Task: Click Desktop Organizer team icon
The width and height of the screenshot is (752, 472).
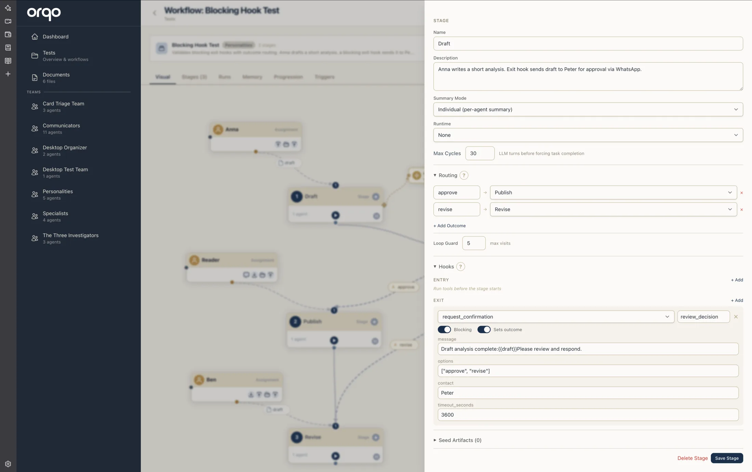Action: click(35, 150)
